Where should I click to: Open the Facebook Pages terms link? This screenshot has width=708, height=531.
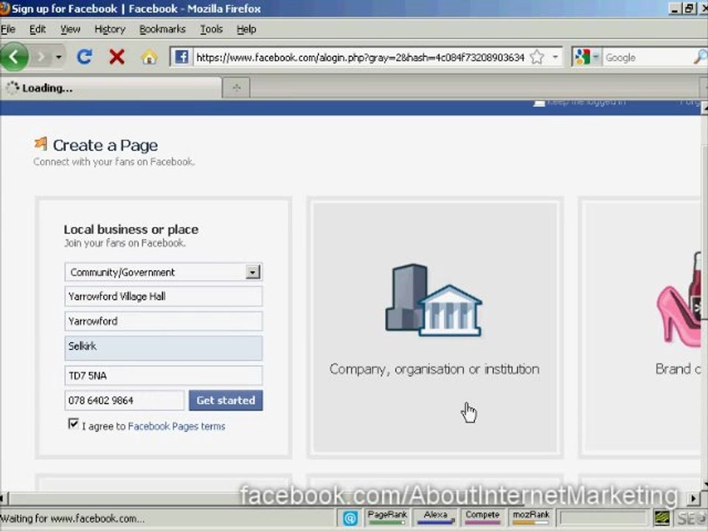pyautogui.click(x=176, y=426)
